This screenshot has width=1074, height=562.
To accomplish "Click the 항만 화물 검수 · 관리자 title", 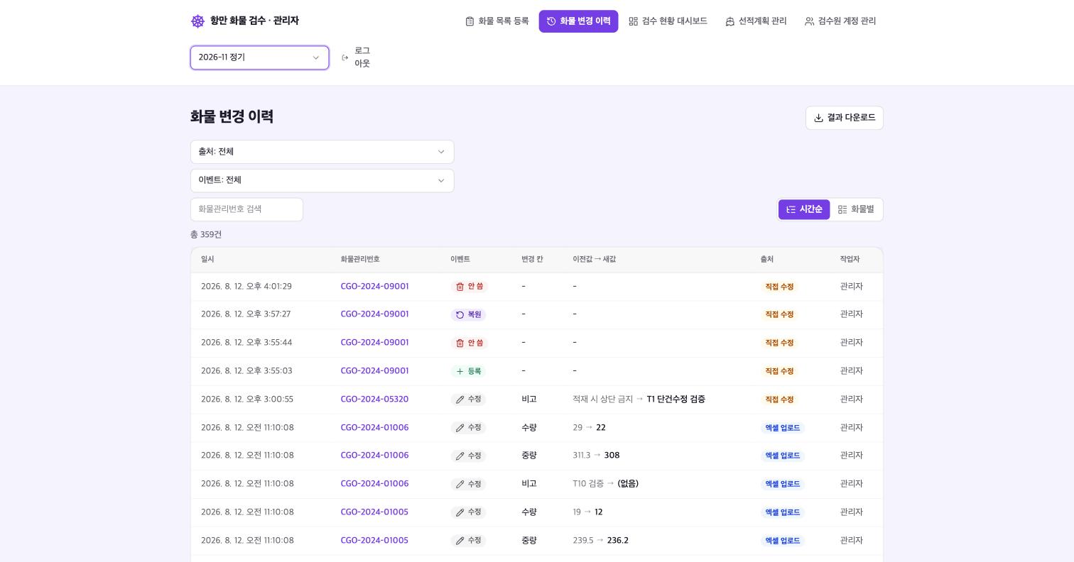I will pos(254,21).
